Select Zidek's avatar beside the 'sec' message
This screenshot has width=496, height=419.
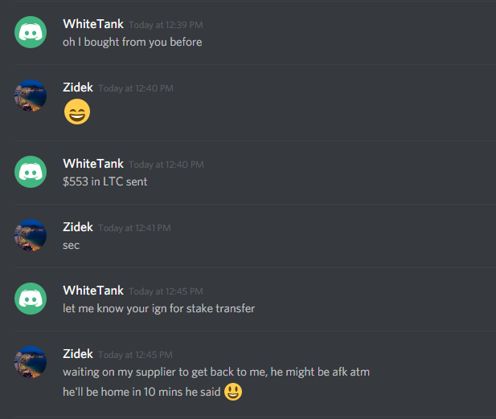pos(31,235)
